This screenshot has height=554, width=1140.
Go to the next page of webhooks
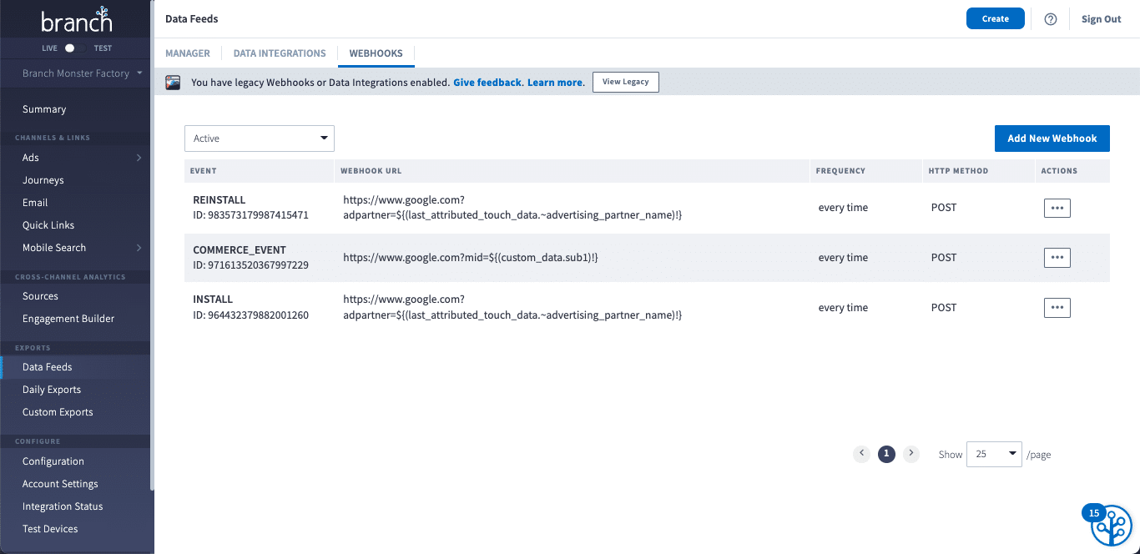(x=910, y=454)
